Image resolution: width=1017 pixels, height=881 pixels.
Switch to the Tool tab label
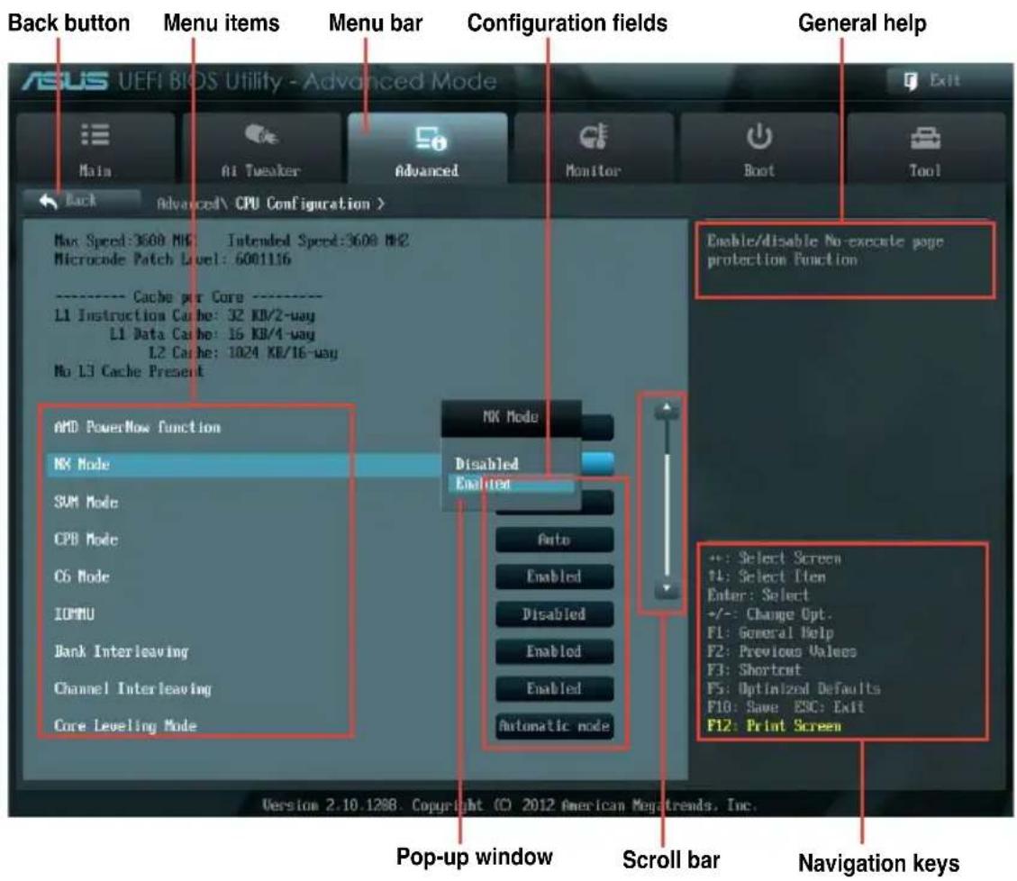pos(925,170)
